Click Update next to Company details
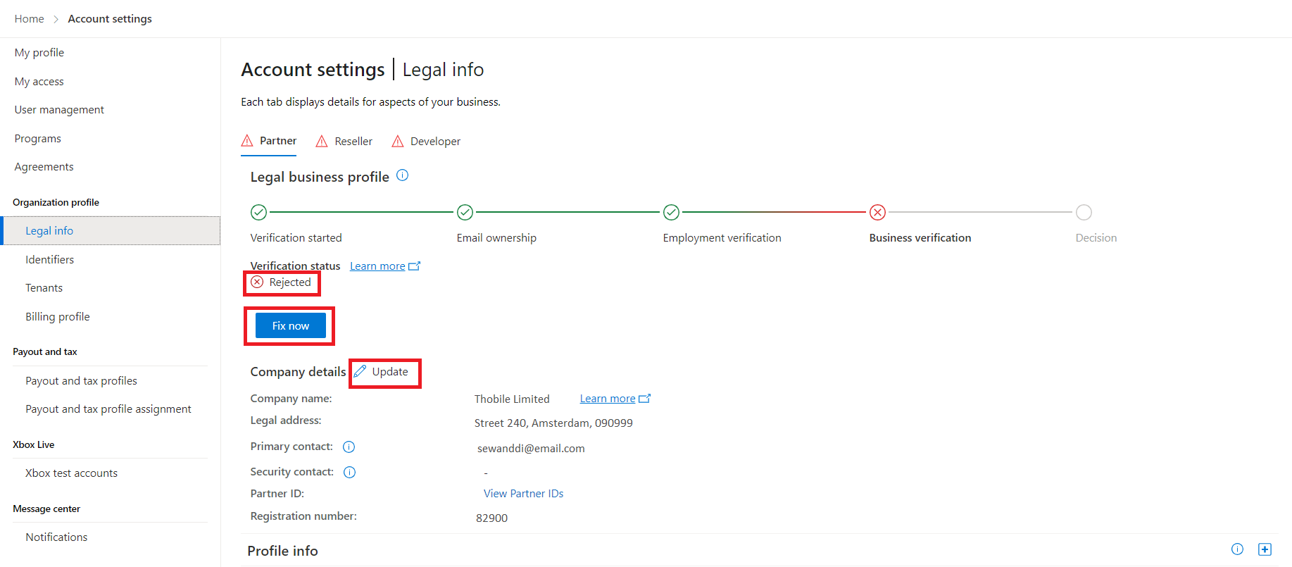 click(x=381, y=372)
